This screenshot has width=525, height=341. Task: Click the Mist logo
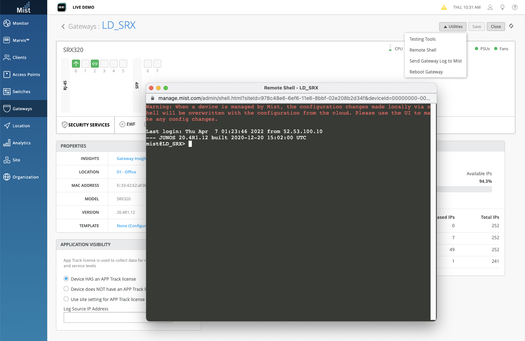click(x=24, y=7)
